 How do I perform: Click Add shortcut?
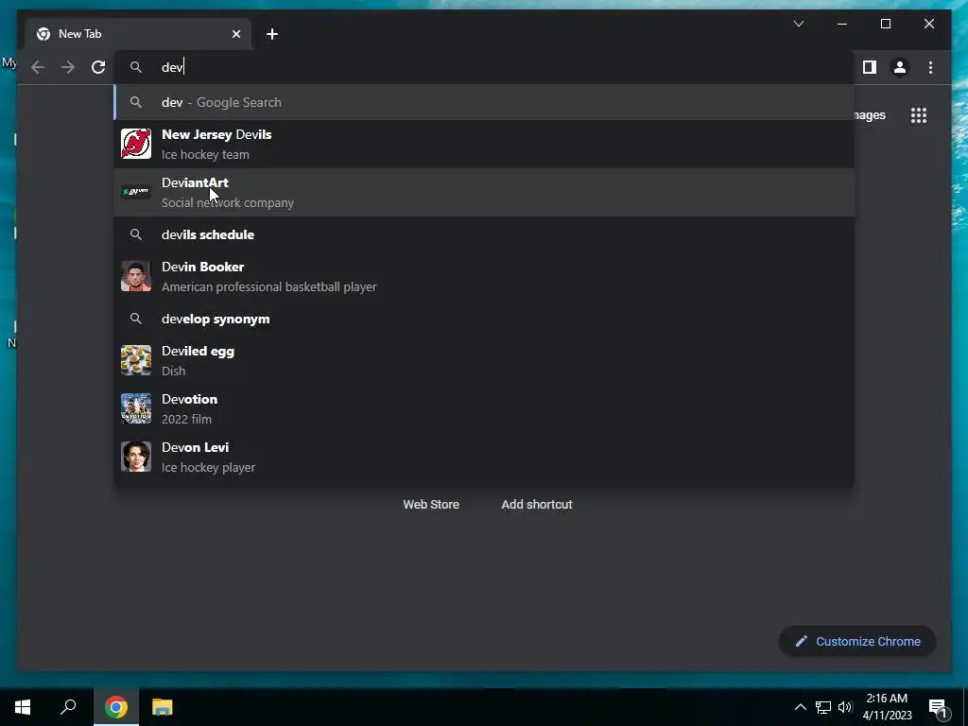click(537, 505)
